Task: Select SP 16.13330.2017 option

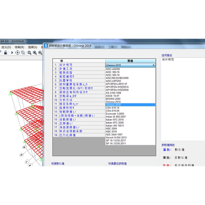Action: coord(130,141)
